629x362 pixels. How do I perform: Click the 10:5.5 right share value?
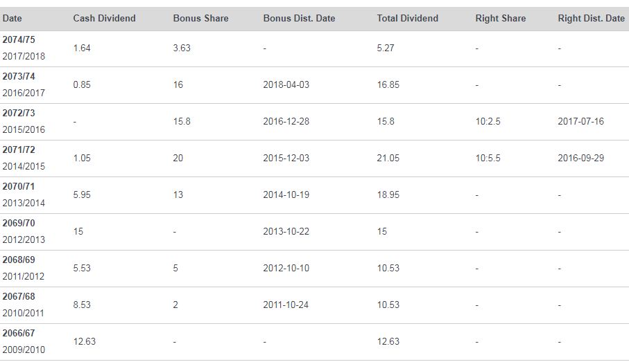(x=488, y=159)
